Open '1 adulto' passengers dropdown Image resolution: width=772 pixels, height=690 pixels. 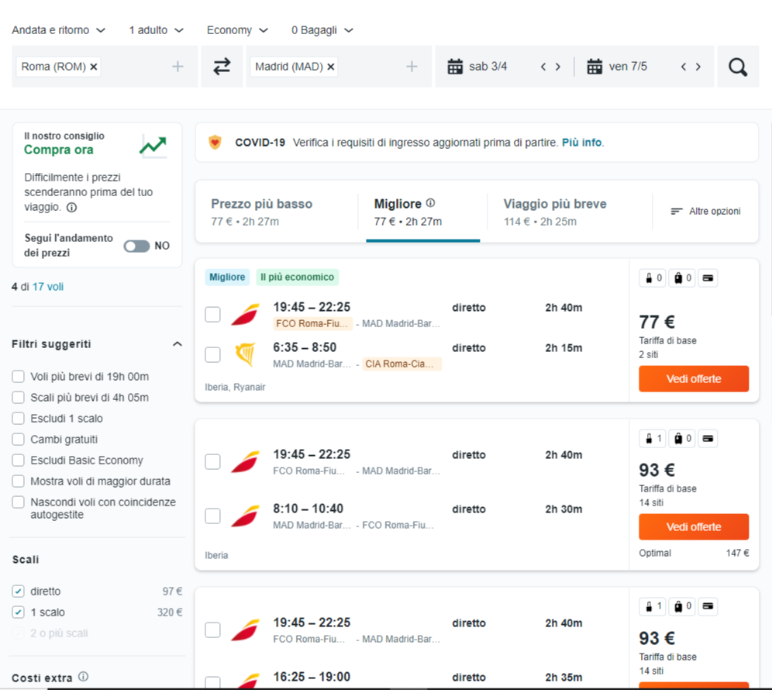pos(156,30)
